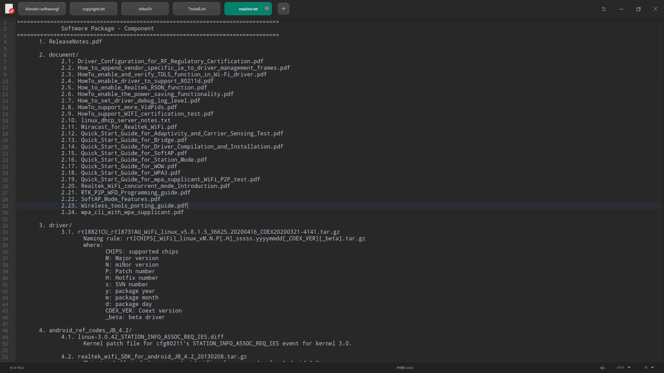
Task: Add a new tab with plus button
Action: pos(284,9)
